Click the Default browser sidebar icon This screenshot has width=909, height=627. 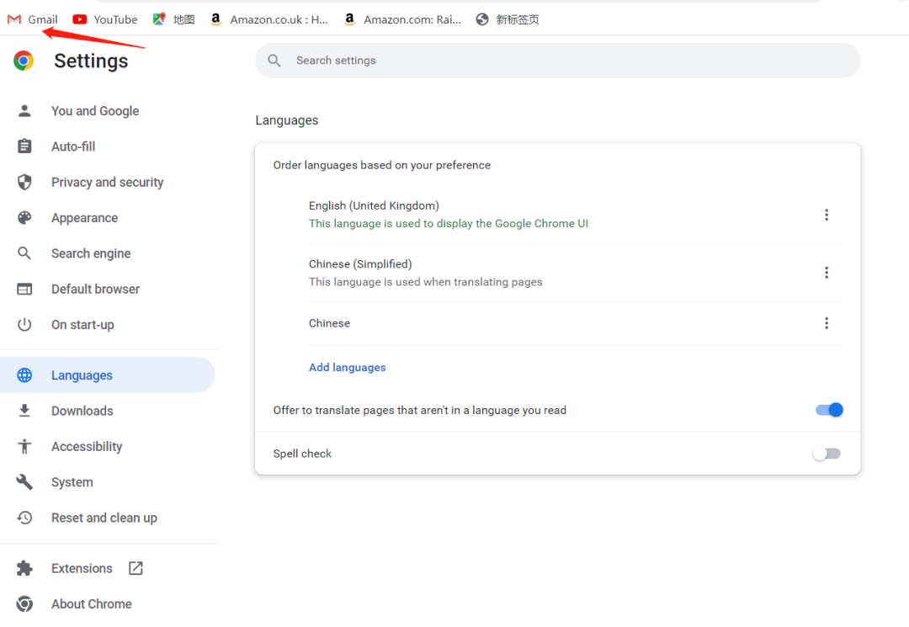24,289
